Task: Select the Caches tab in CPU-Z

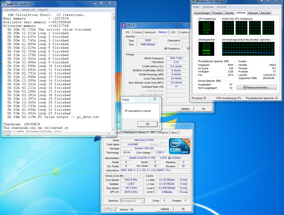Action: click(138, 32)
